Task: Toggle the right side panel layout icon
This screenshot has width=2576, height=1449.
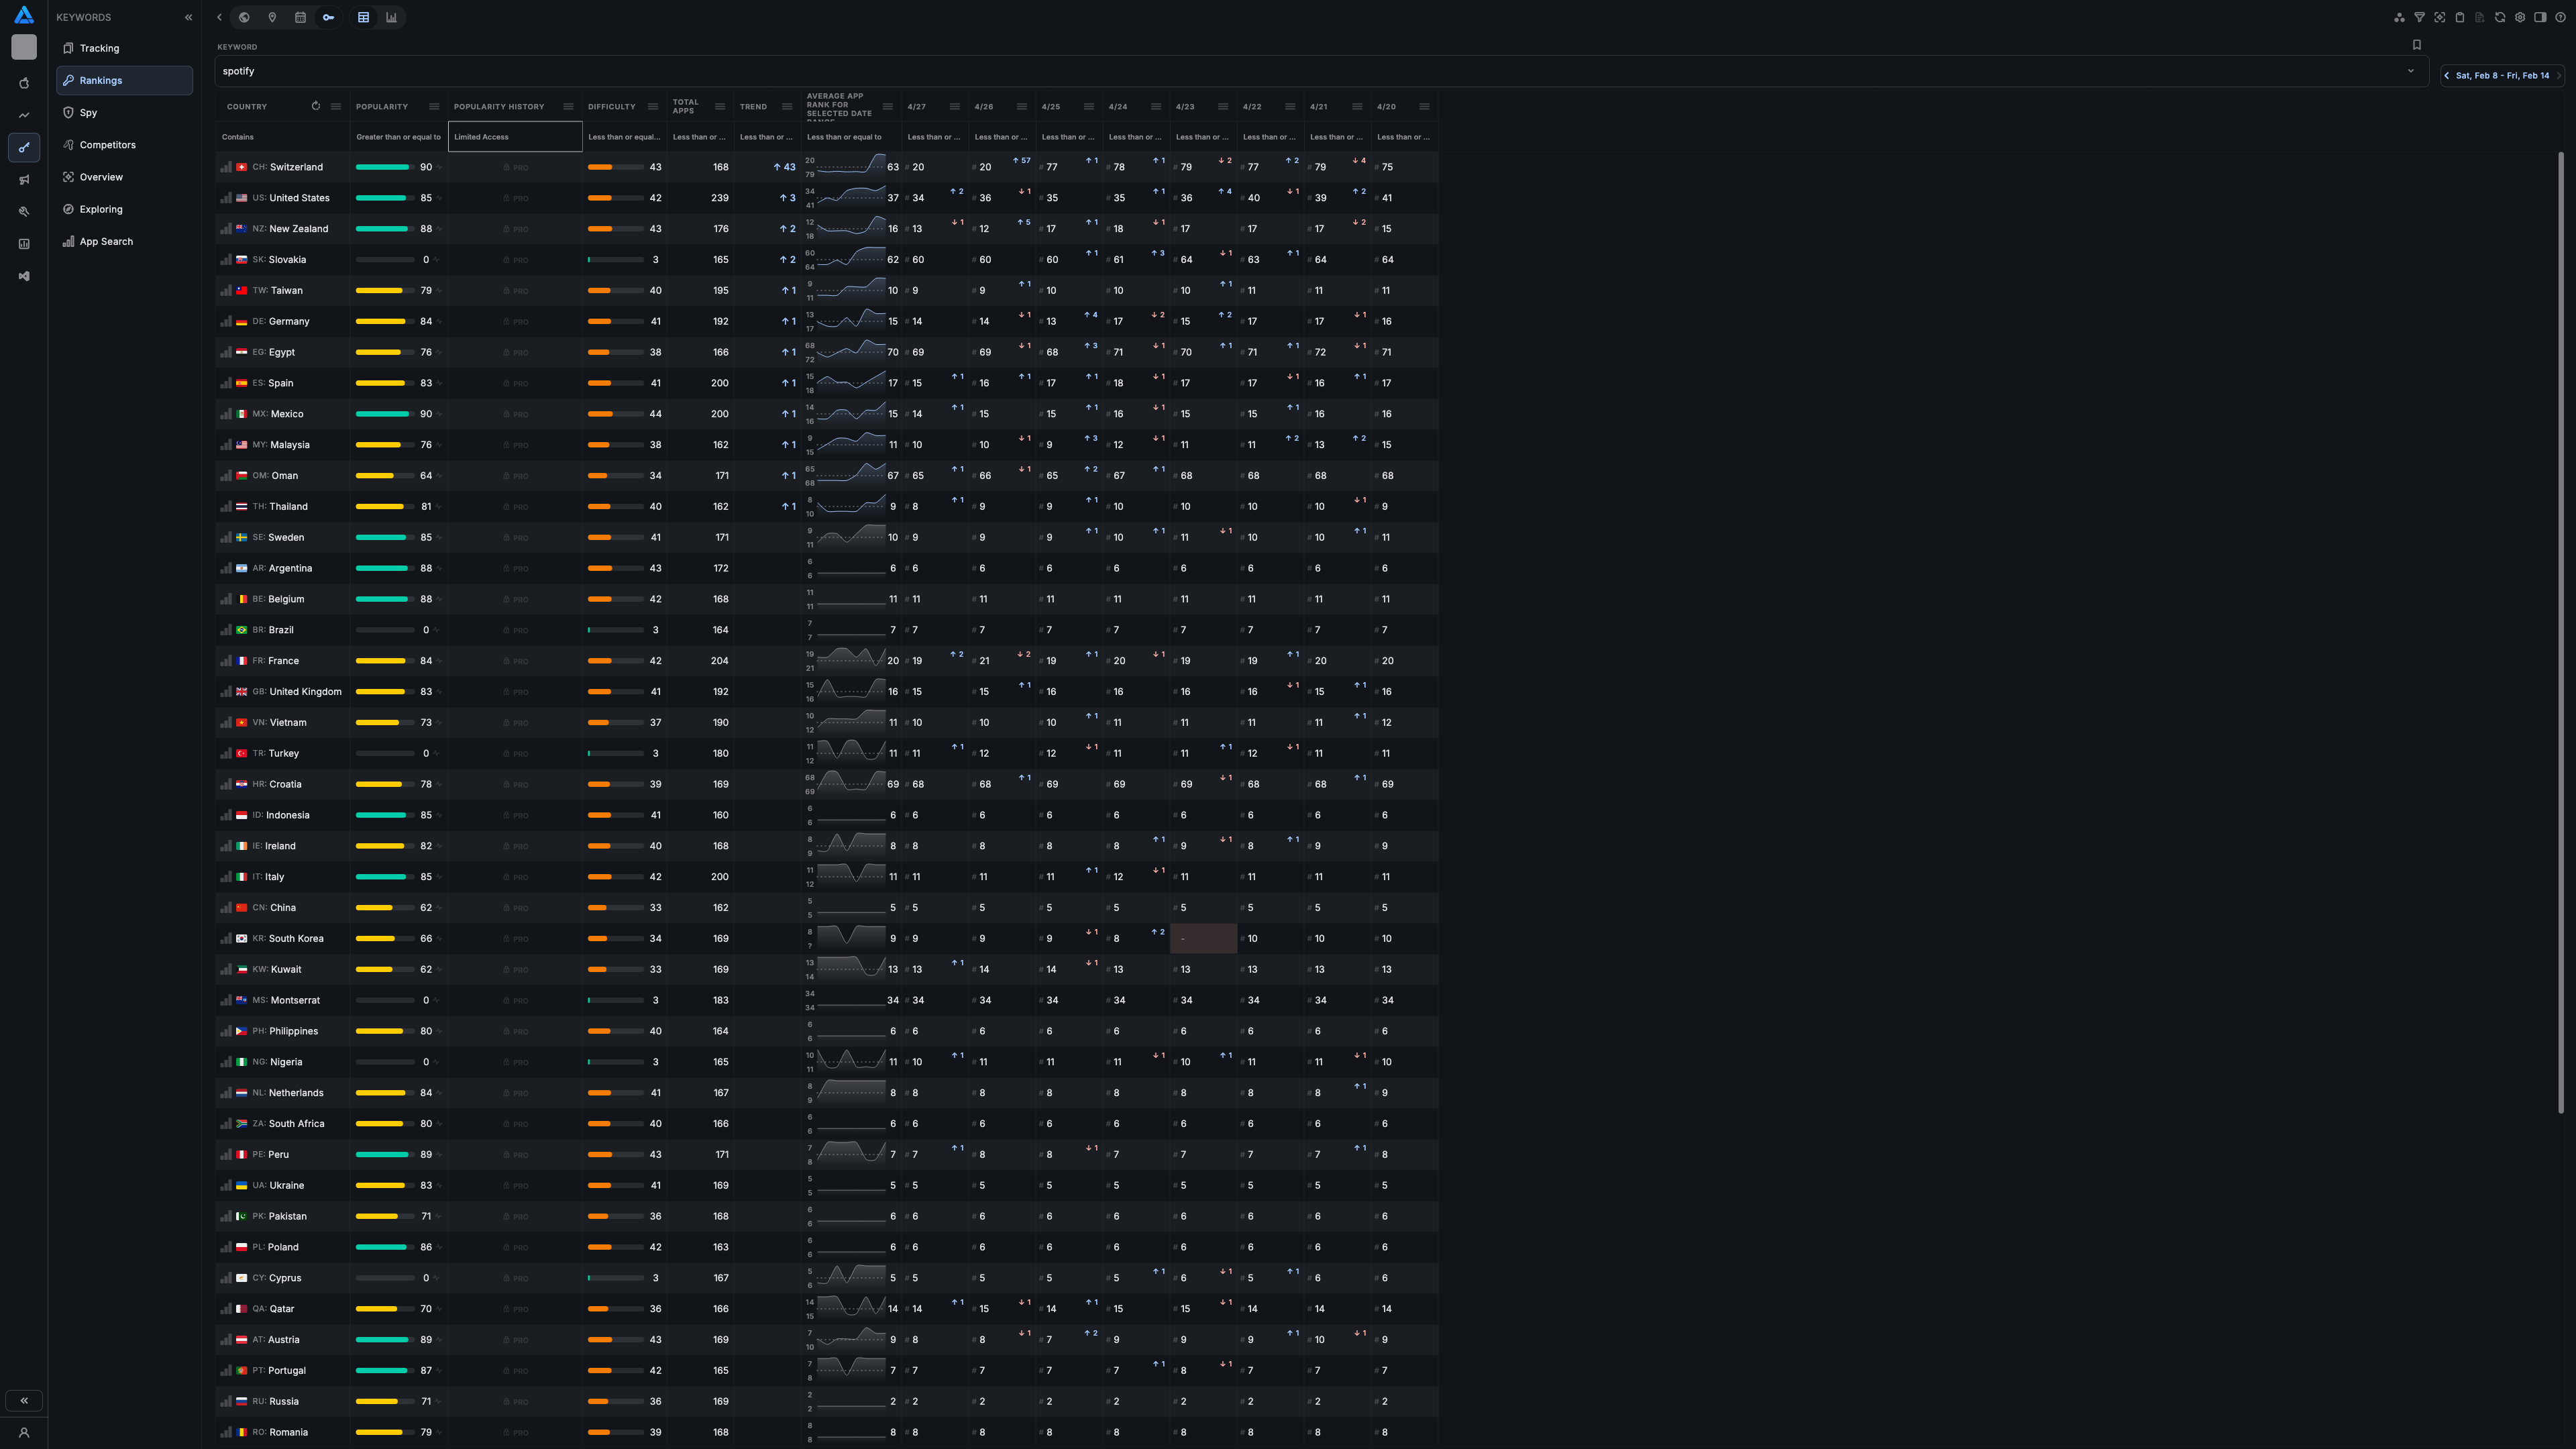Action: (x=2540, y=17)
